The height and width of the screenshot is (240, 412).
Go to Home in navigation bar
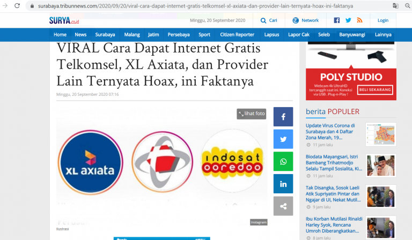pyautogui.click(x=60, y=35)
